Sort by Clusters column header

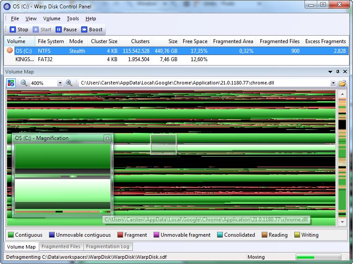pyautogui.click(x=136, y=41)
